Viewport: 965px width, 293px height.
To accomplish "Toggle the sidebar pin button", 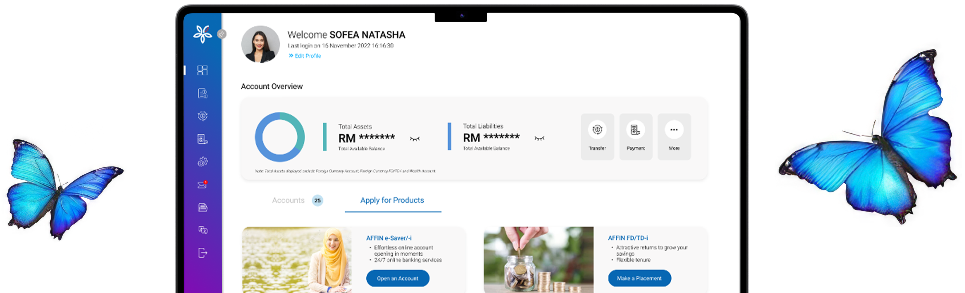I will (x=222, y=34).
